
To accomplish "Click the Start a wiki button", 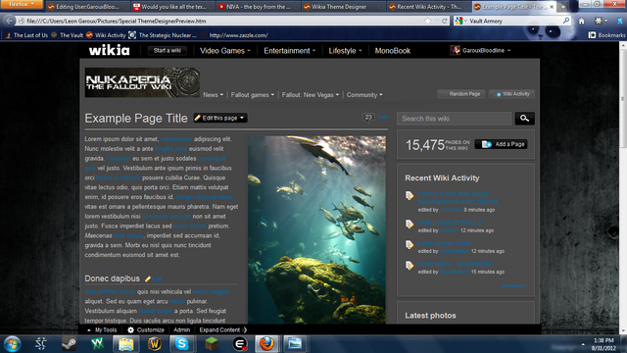I will point(168,50).
